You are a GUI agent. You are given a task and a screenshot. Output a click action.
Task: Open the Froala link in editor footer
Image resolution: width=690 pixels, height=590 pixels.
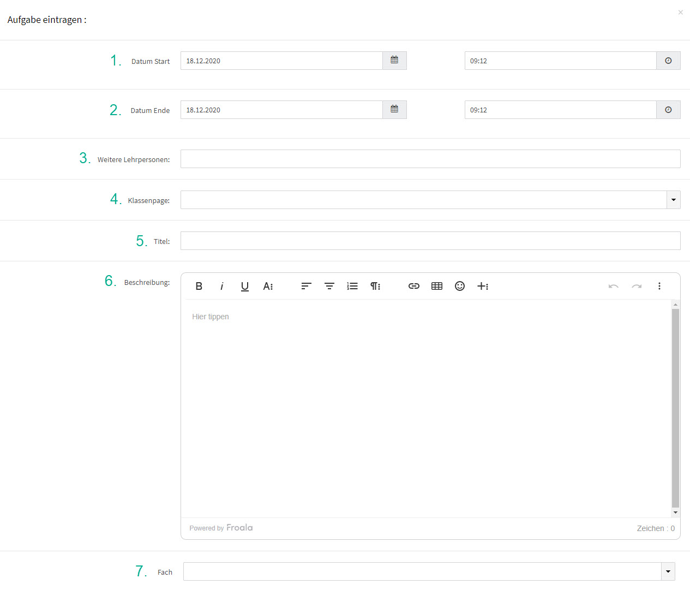point(239,528)
